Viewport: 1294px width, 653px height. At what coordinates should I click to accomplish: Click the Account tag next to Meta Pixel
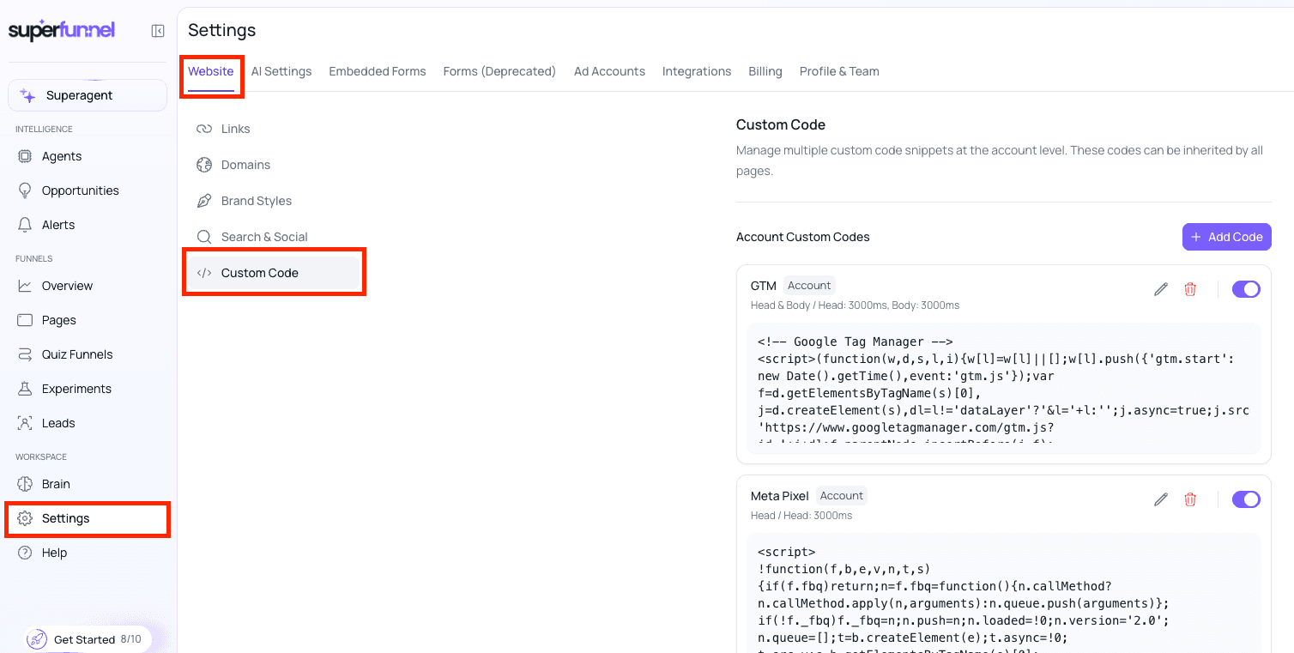pyautogui.click(x=841, y=496)
